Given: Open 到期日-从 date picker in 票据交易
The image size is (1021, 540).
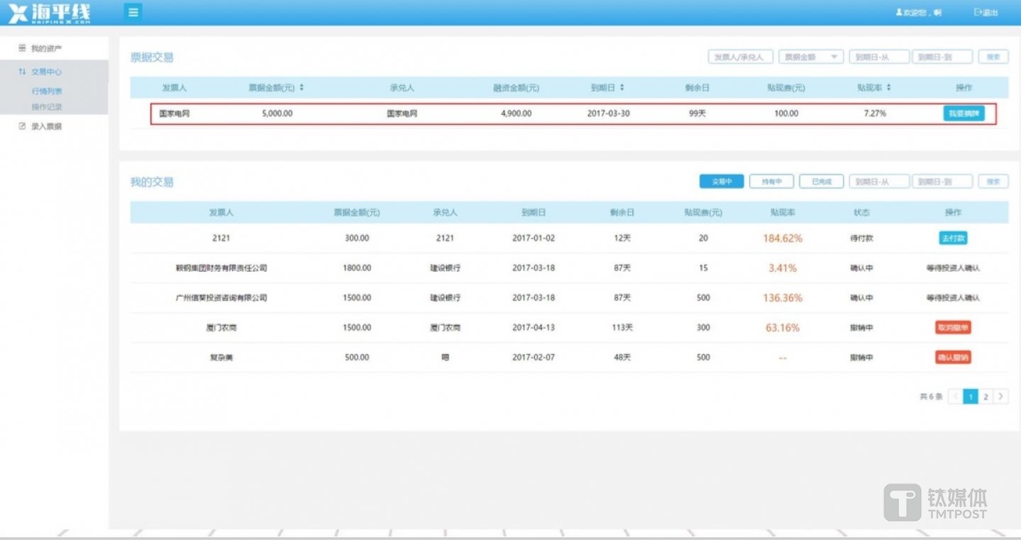Looking at the screenshot, I should pyautogui.click(x=878, y=57).
